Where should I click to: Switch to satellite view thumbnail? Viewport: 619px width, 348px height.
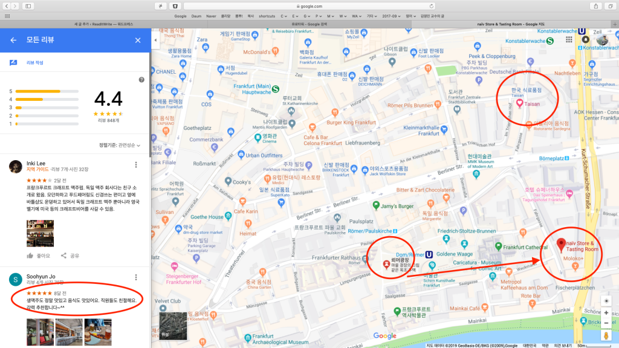173,326
